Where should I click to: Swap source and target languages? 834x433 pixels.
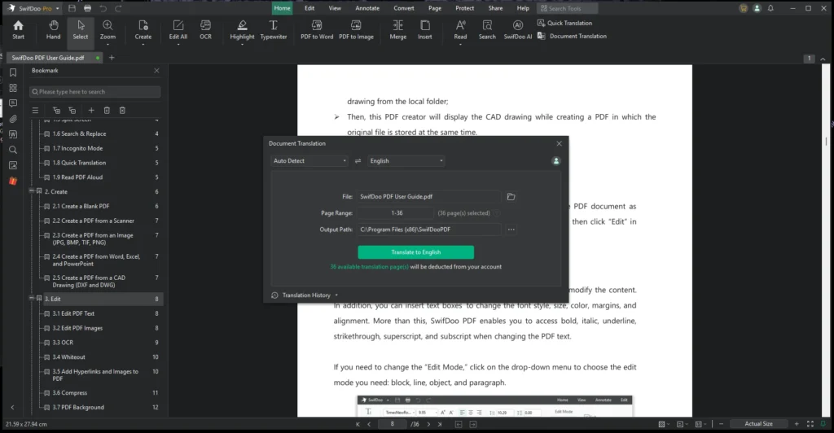[358, 161]
